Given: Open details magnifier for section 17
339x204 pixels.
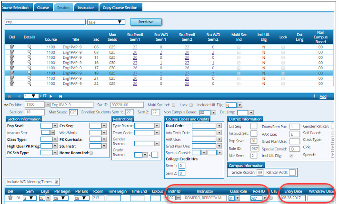Looking at the screenshot, I should [x=29, y=68].
